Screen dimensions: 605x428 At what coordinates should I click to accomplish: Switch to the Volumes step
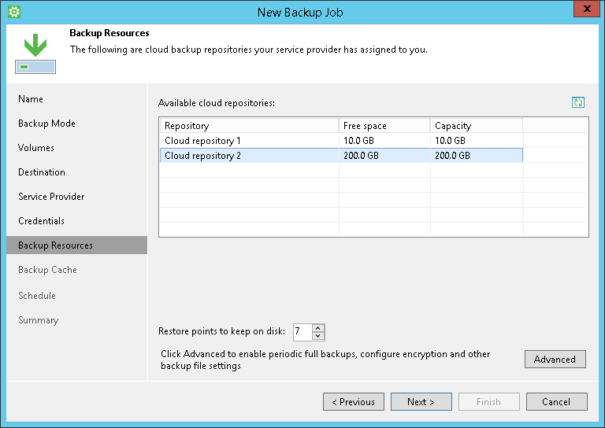[36, 148]
